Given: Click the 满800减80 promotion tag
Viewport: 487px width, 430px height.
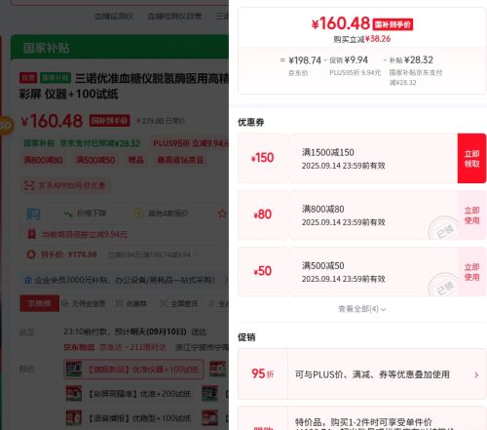Looking at the screenshot, I should tap(43, 160).
